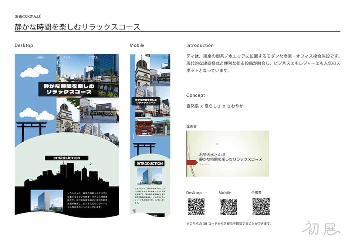
Task: Open the Desktop website mockup preview
Action: pyautogui.click(x=67, y=136)
